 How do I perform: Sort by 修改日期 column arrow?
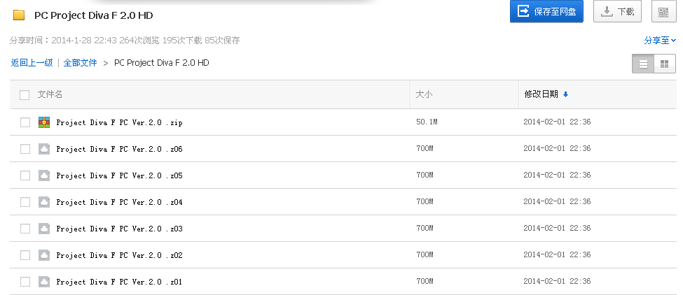[565, 94]
